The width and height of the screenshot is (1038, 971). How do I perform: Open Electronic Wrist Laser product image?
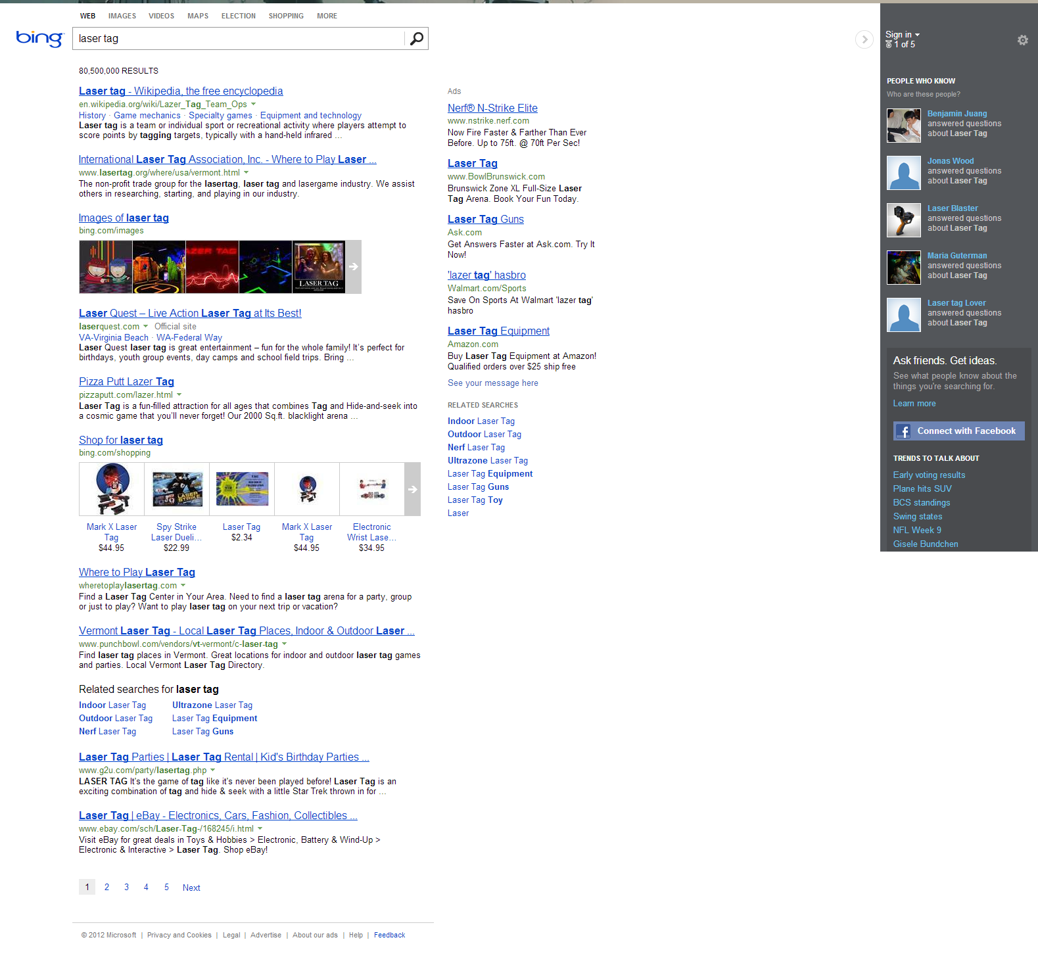tap(372, 489)
